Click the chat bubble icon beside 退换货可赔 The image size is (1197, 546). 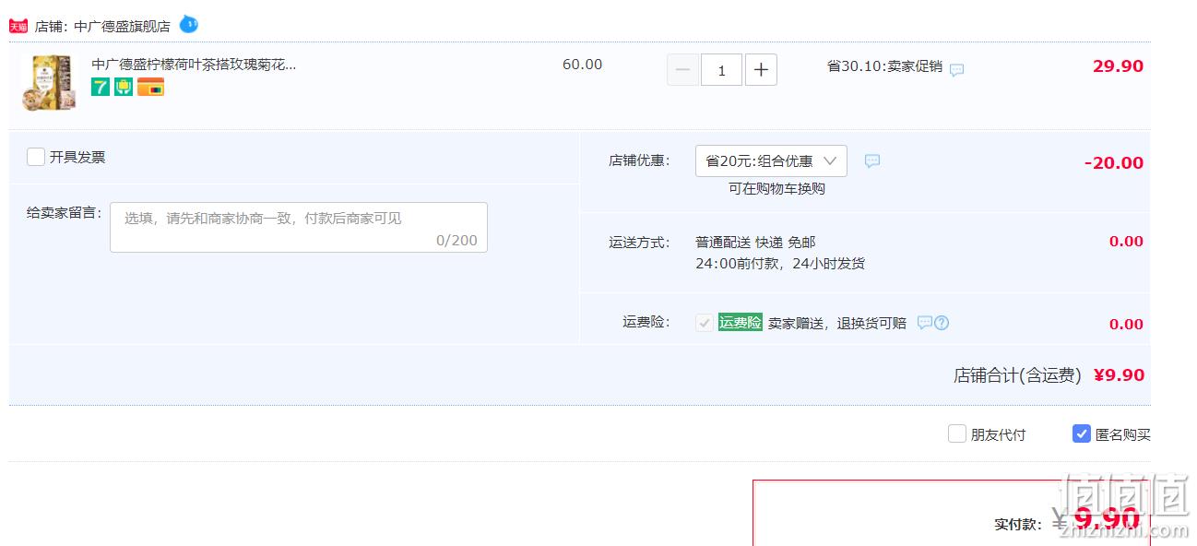[x=925, y=323]
